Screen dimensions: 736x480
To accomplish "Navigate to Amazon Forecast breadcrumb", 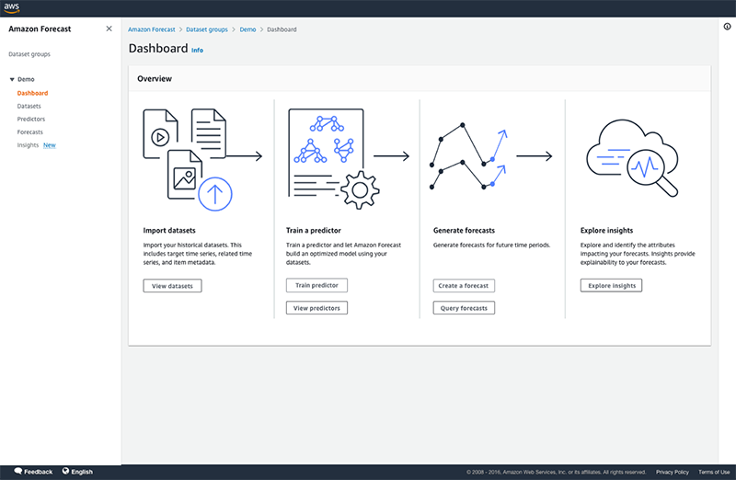I will tap(151, 29).
